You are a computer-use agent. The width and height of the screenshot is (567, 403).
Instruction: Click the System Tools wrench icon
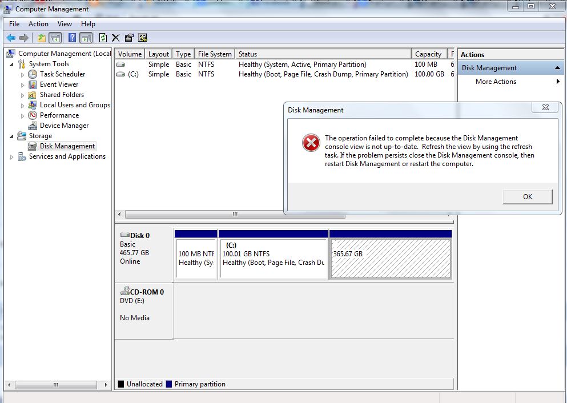click(x=22, y=64)
